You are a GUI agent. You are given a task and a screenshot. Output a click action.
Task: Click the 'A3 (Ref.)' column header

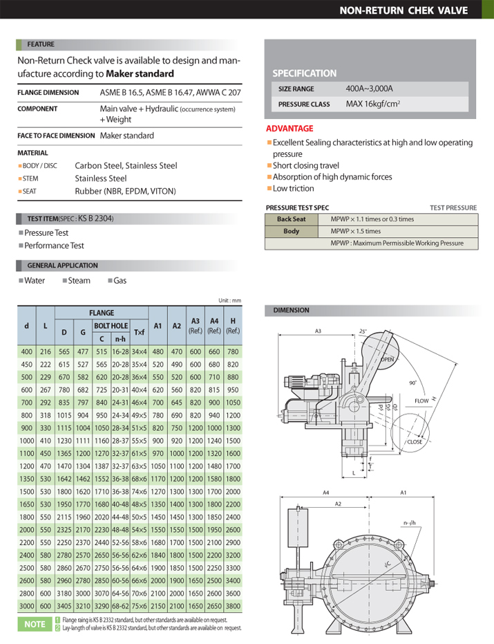[196, 326]
